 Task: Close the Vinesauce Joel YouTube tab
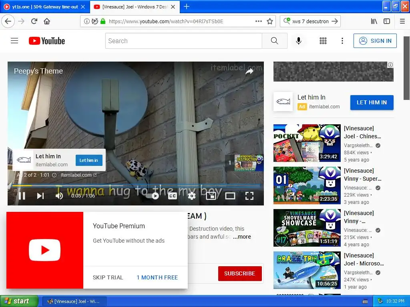coord(173,7)
